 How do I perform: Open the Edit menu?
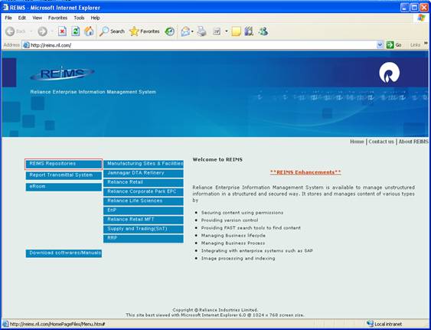[22, 18]
